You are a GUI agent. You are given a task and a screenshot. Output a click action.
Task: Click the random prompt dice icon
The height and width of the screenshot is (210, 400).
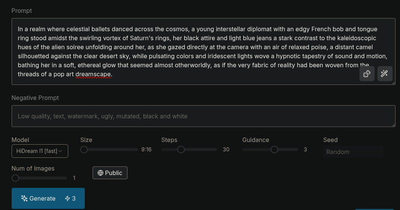click(x=367, y=74)
